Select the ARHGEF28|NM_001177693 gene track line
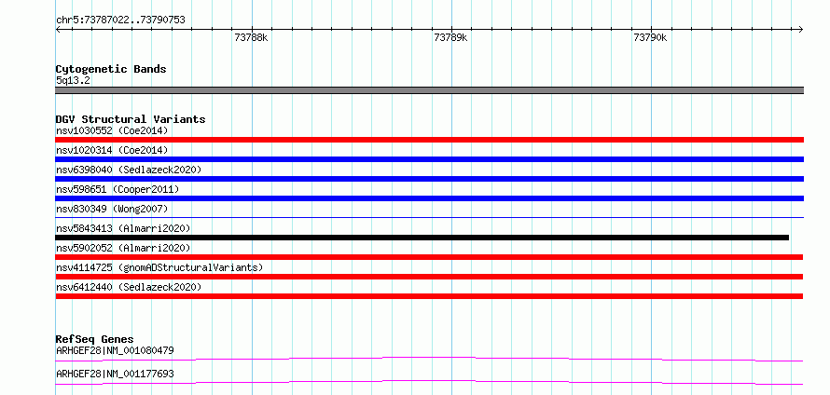 coord(429,382)
